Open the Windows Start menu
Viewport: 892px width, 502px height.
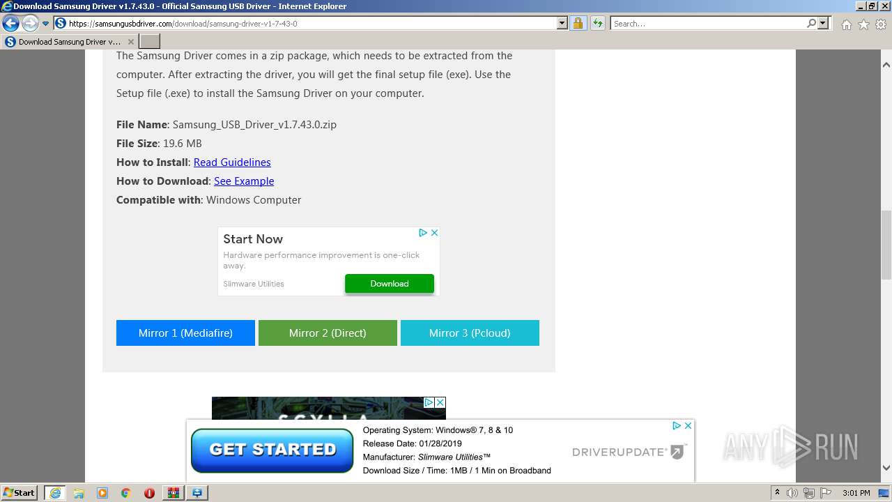click(20, 493)
